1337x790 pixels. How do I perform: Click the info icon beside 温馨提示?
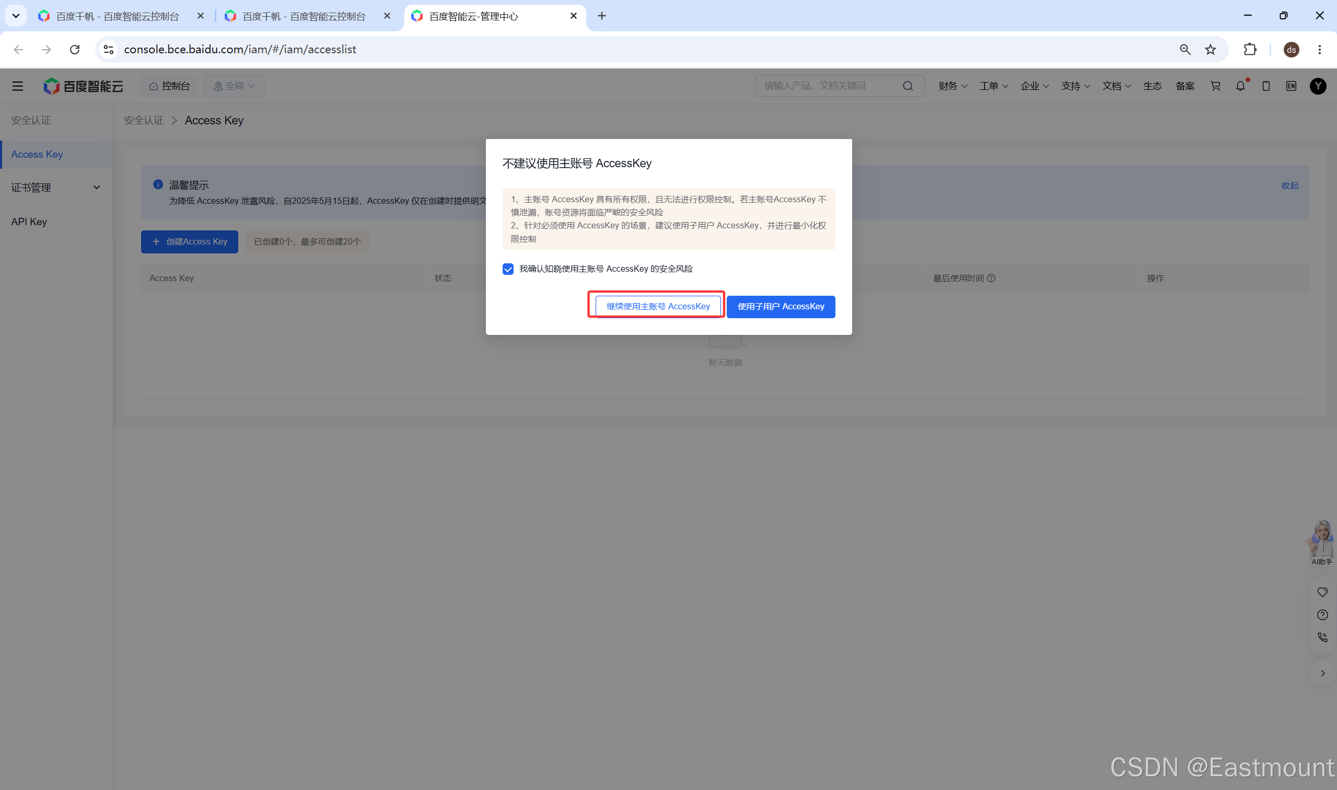point(158,184)
